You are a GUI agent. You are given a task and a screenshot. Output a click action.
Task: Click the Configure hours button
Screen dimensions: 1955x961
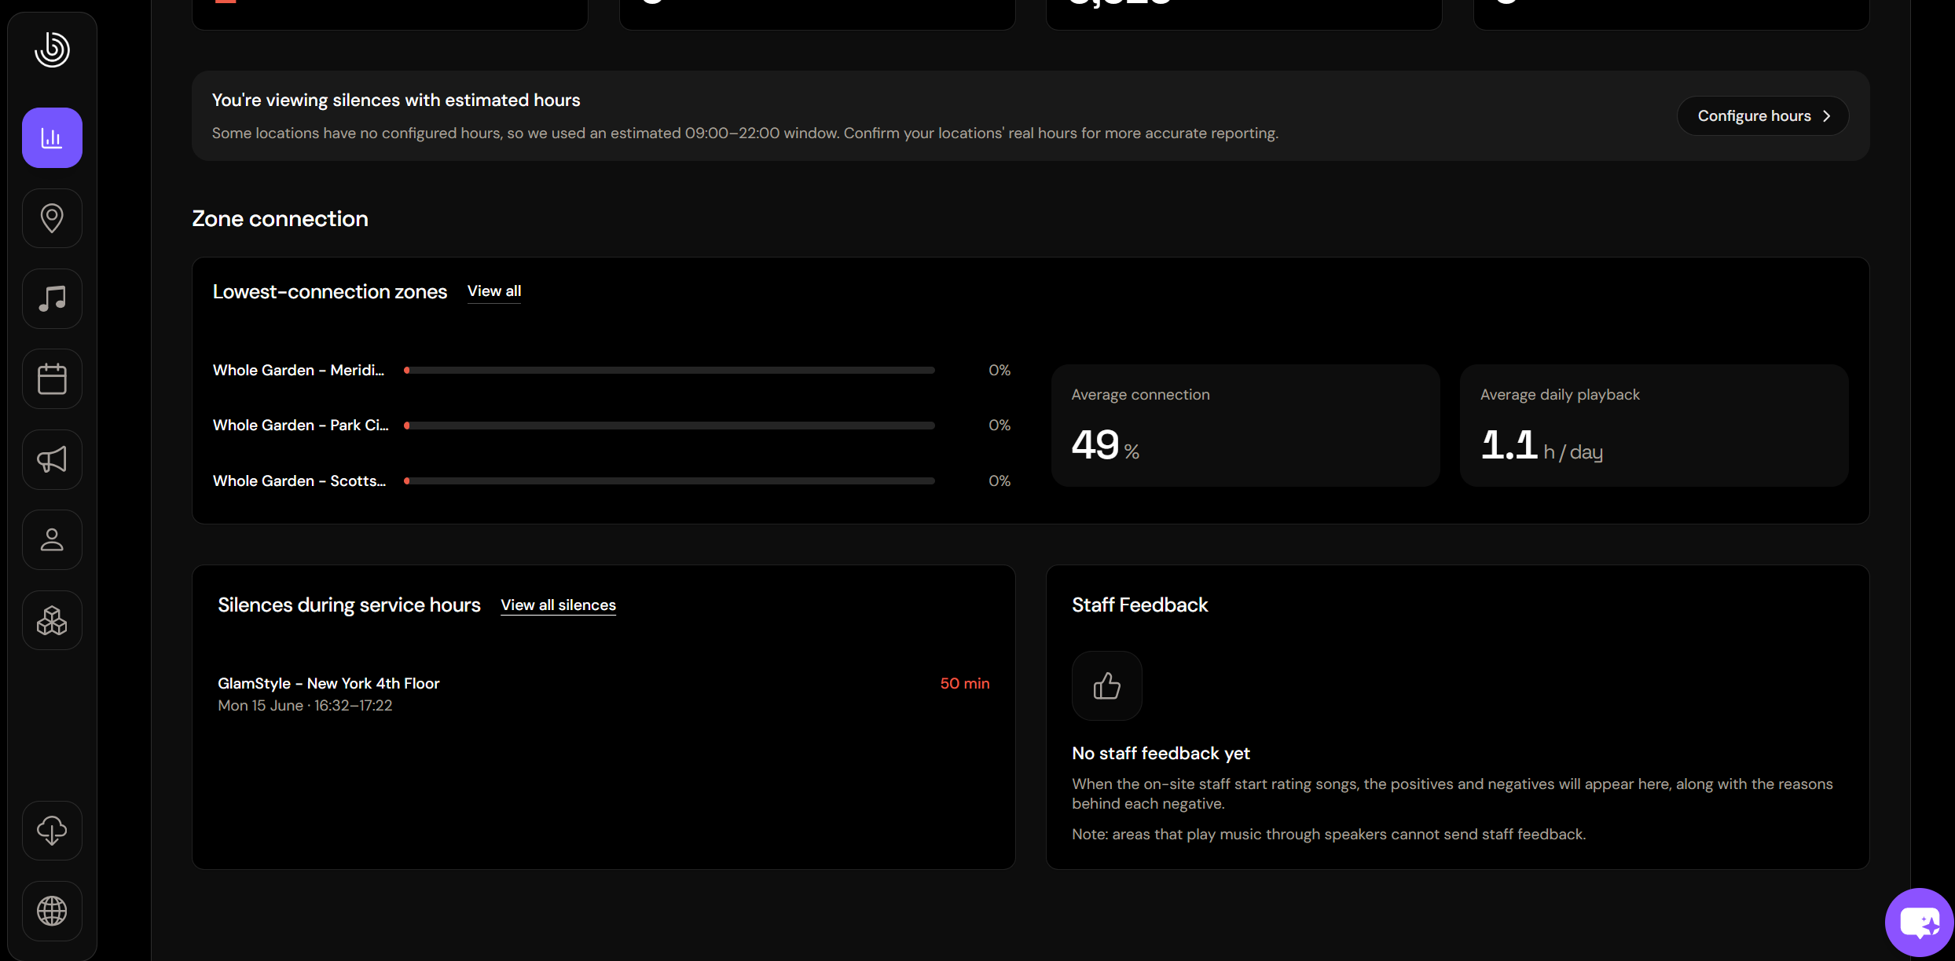[x=1762, y=116]
